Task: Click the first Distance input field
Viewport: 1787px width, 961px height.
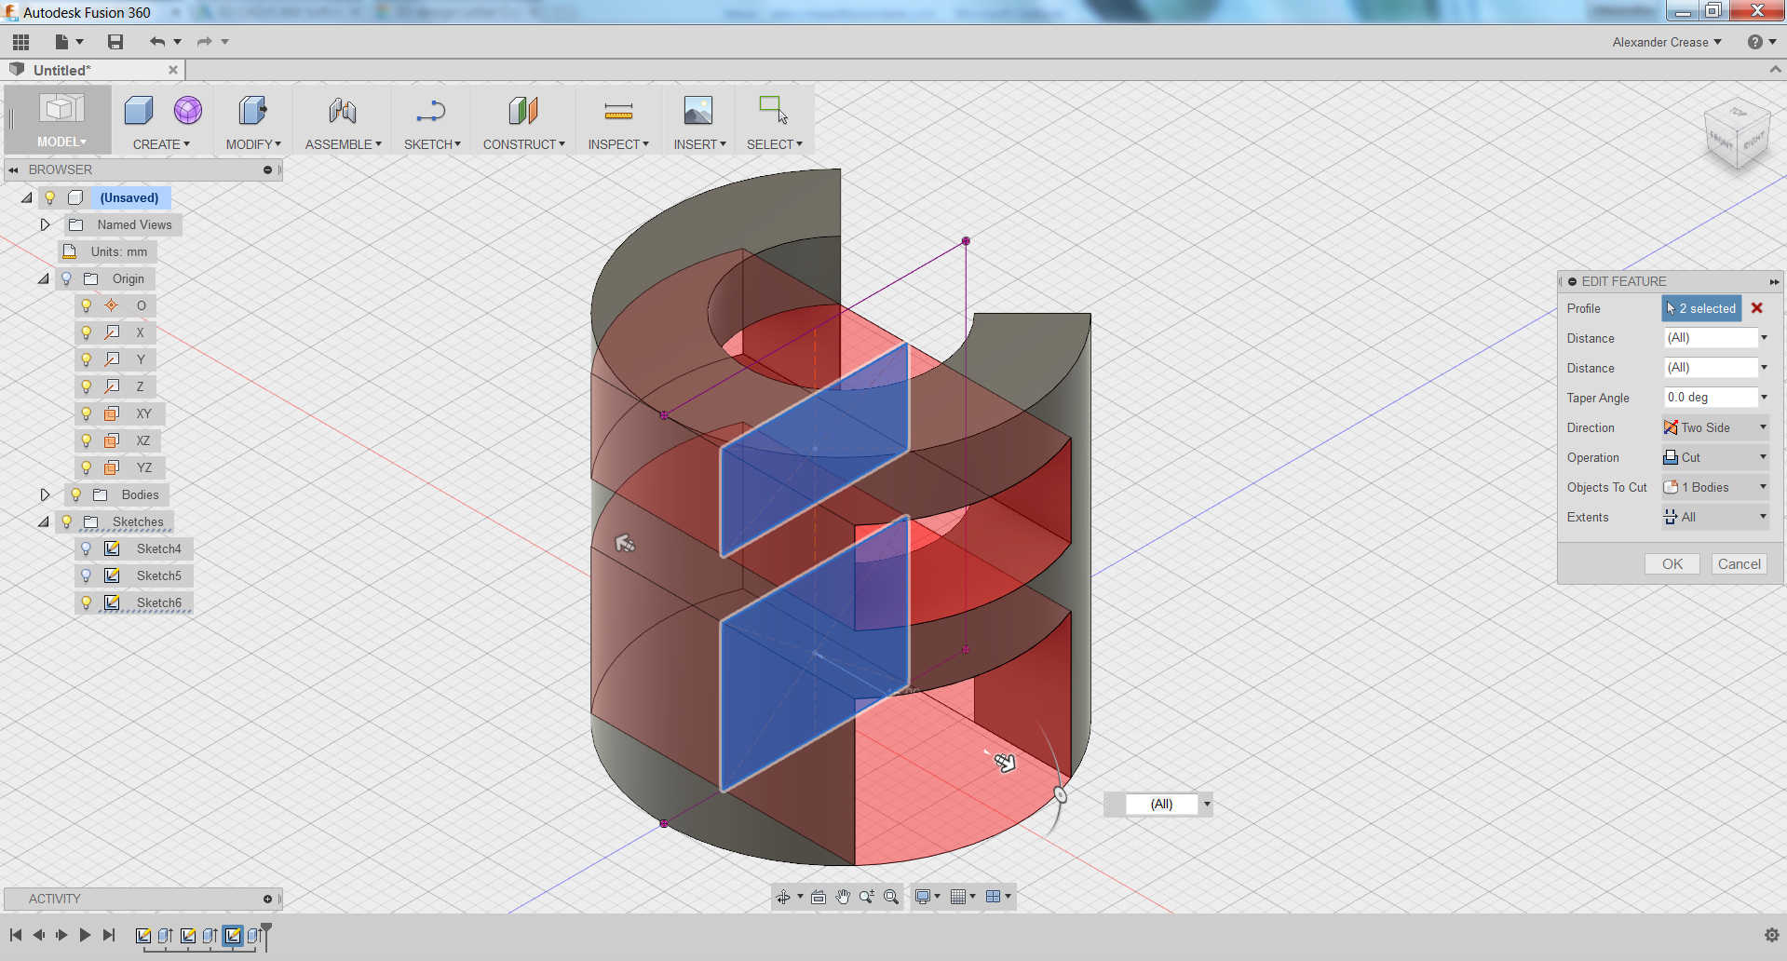Action: point(1711,338)
